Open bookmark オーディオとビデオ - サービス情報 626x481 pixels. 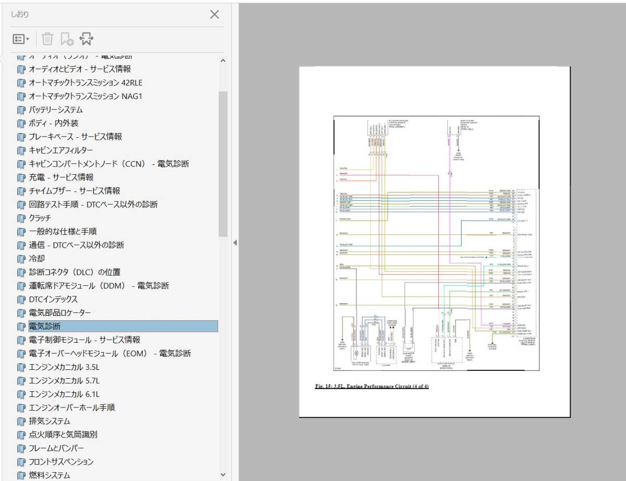coord(80,69)
